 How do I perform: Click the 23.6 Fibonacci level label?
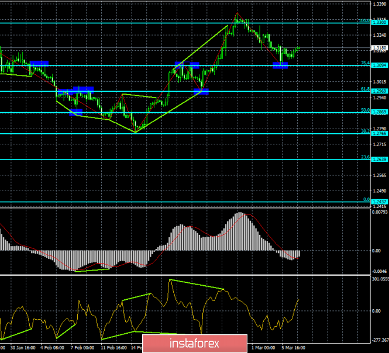pyautogui.click(x=365, y=157)
